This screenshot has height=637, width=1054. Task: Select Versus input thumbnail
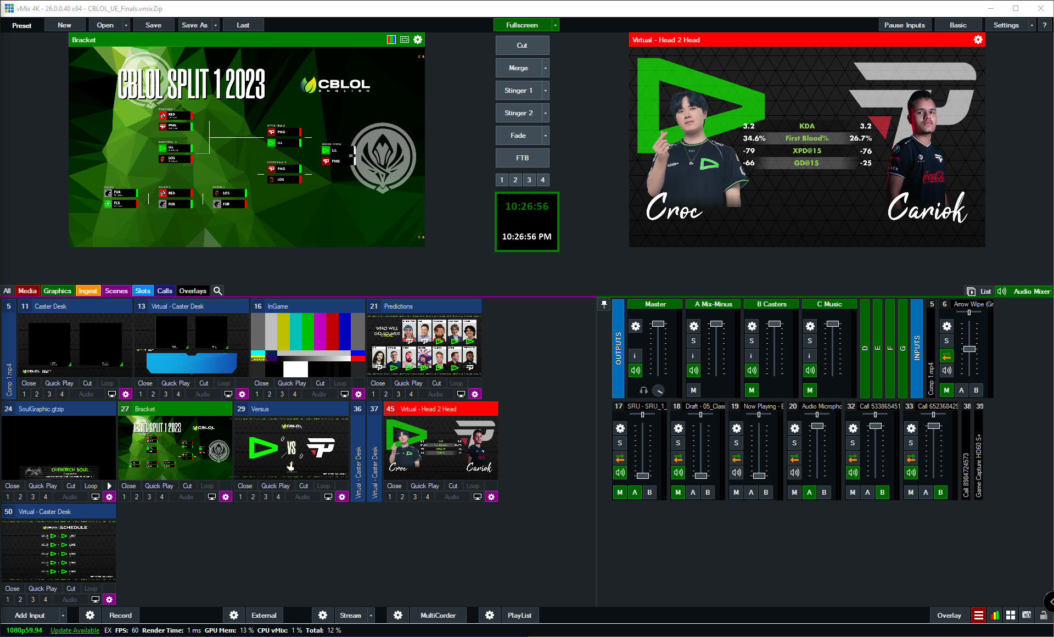coord(291,448)
